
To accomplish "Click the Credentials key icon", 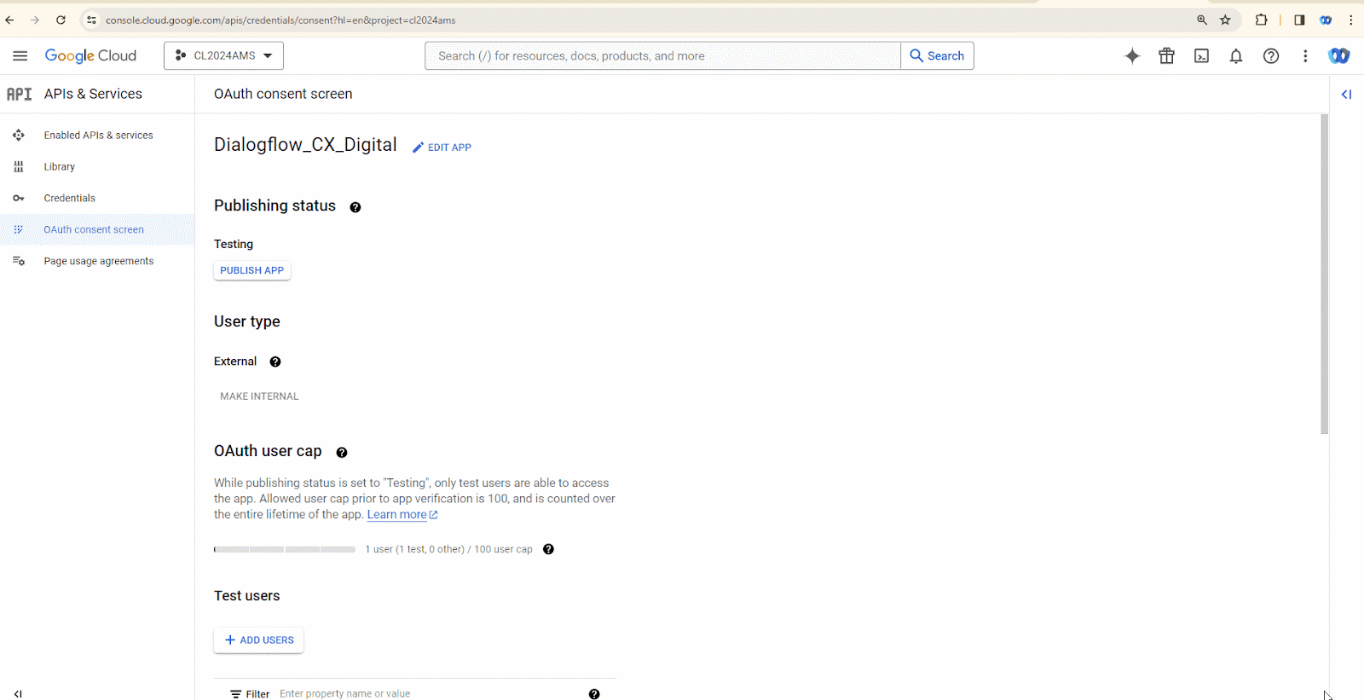I will (x=19, y=199).
